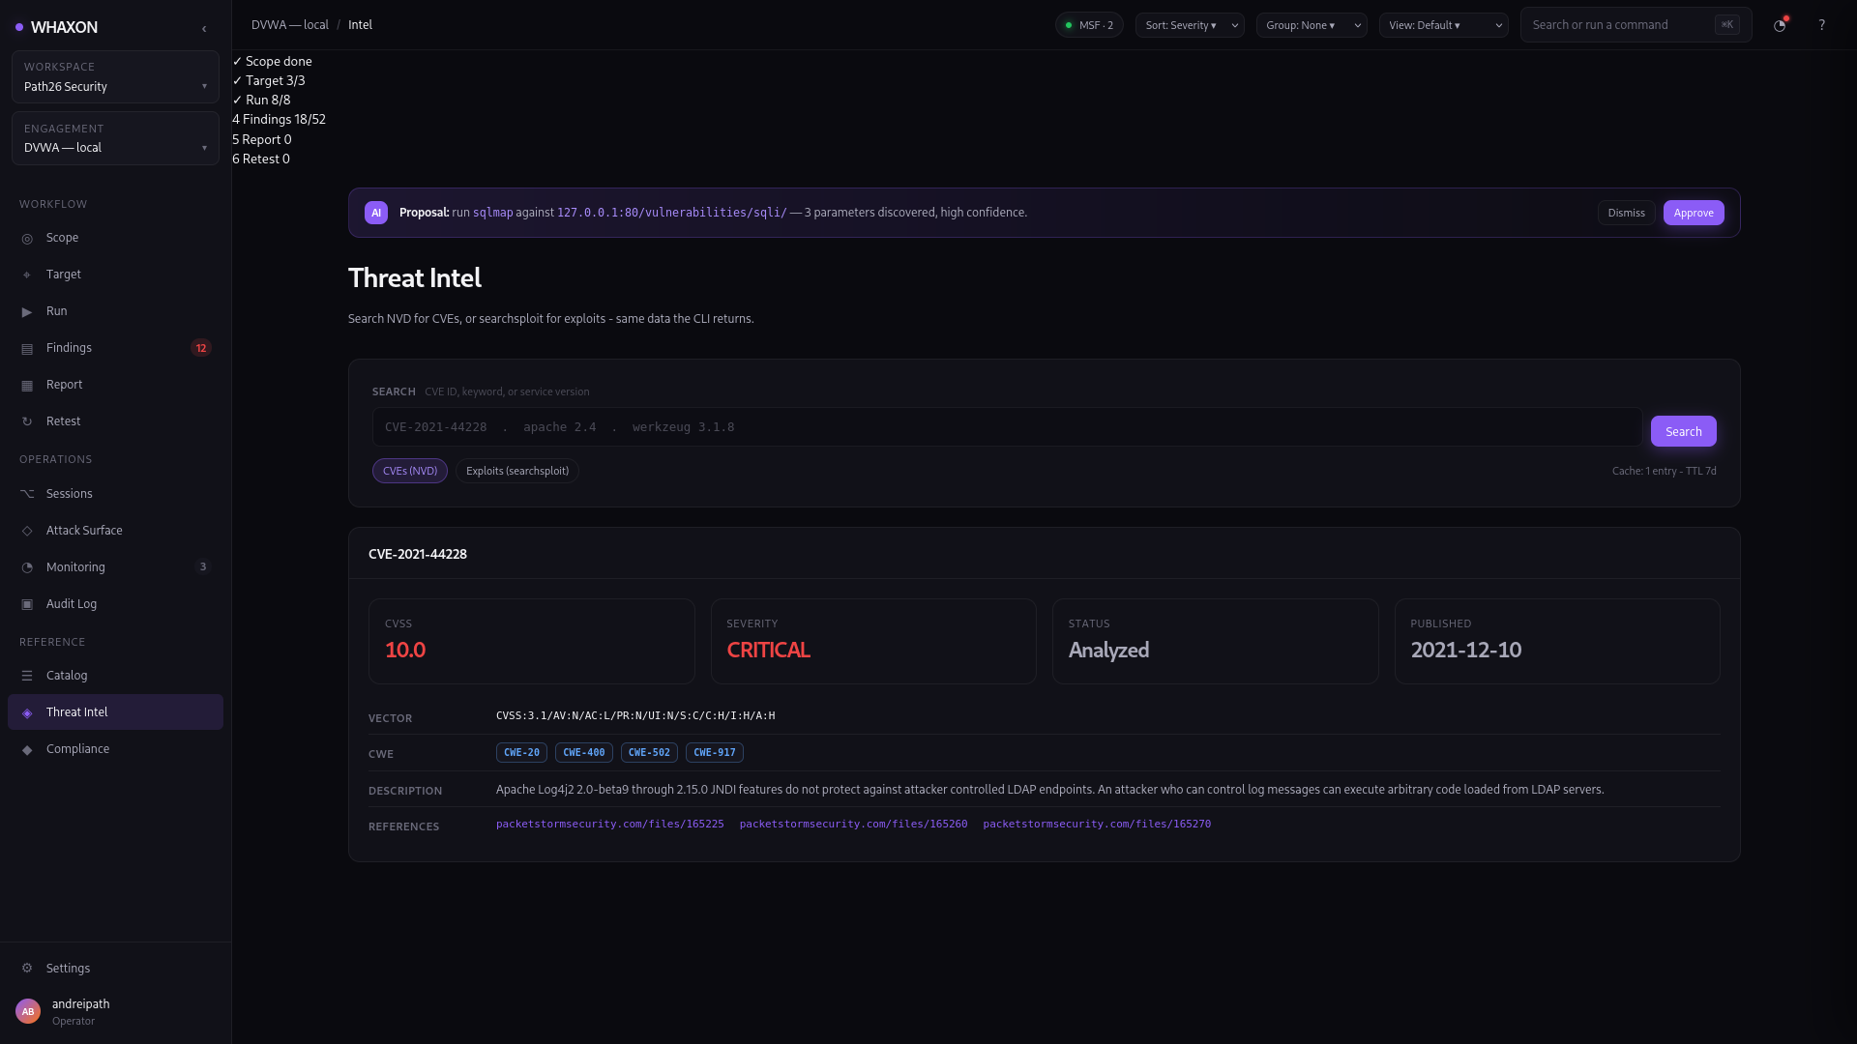The image size is (1857, 1044).
Task: Dismiss the AI proposal banner
Action: [1626, 213]
